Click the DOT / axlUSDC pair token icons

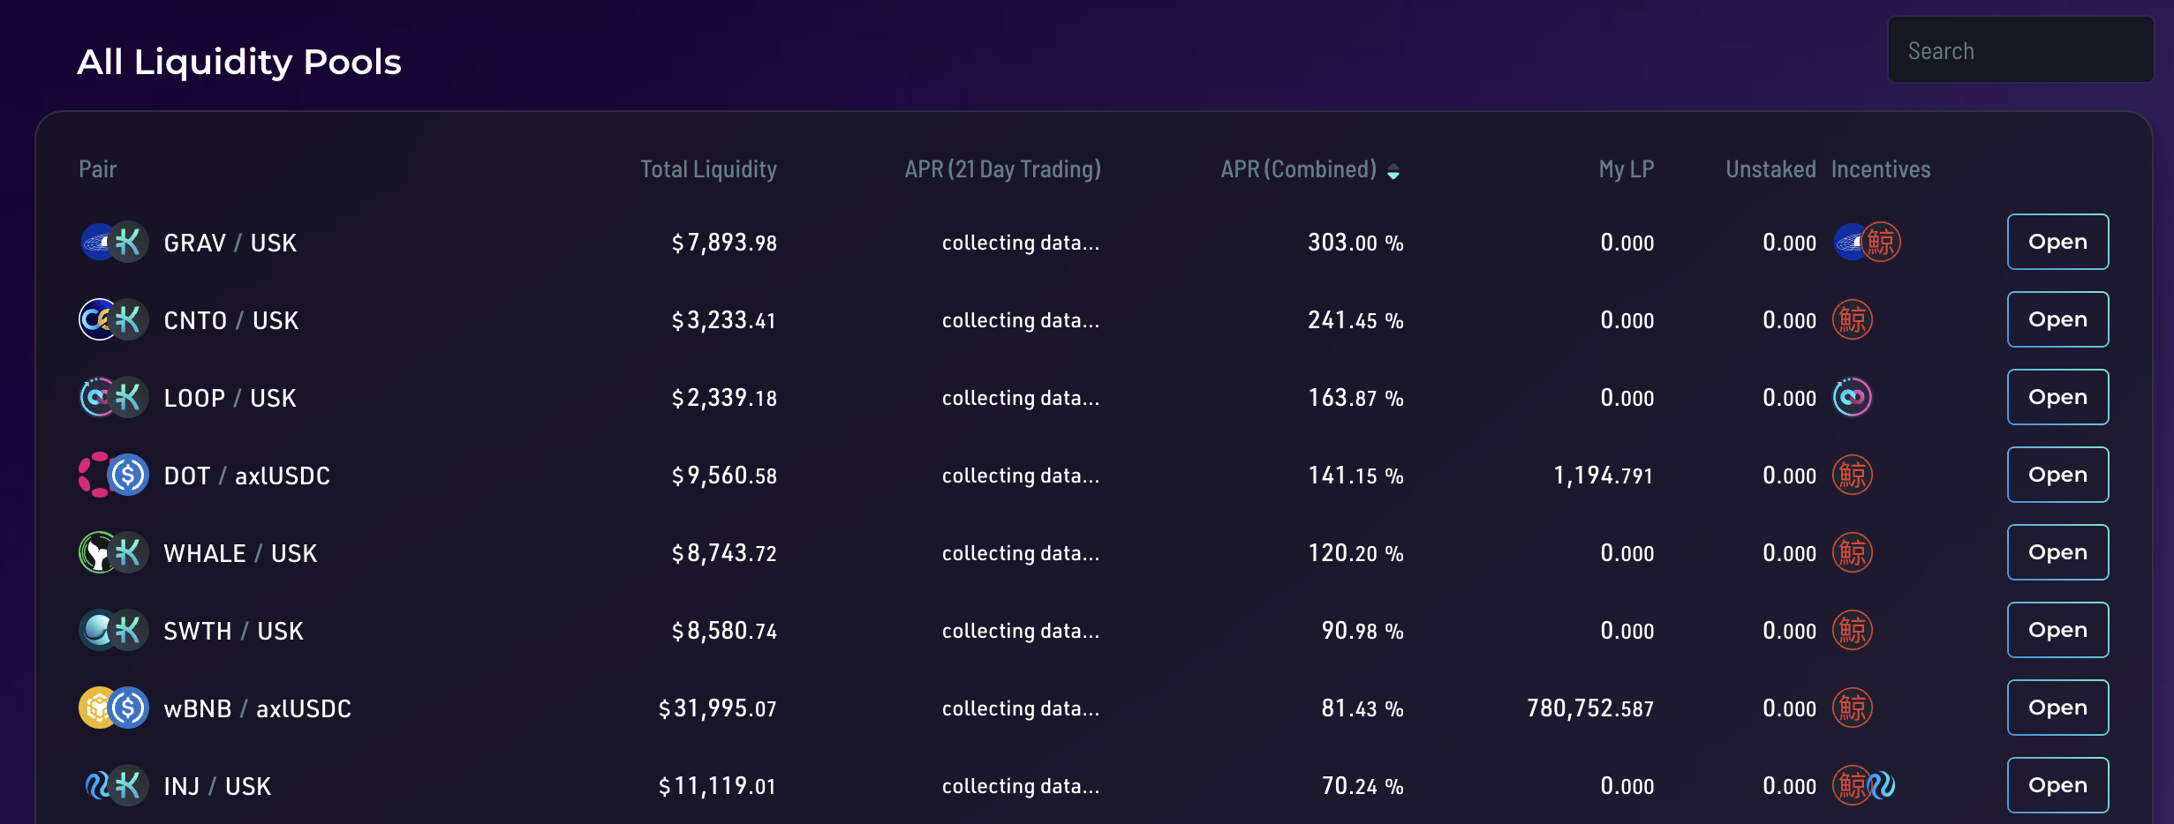114,475
